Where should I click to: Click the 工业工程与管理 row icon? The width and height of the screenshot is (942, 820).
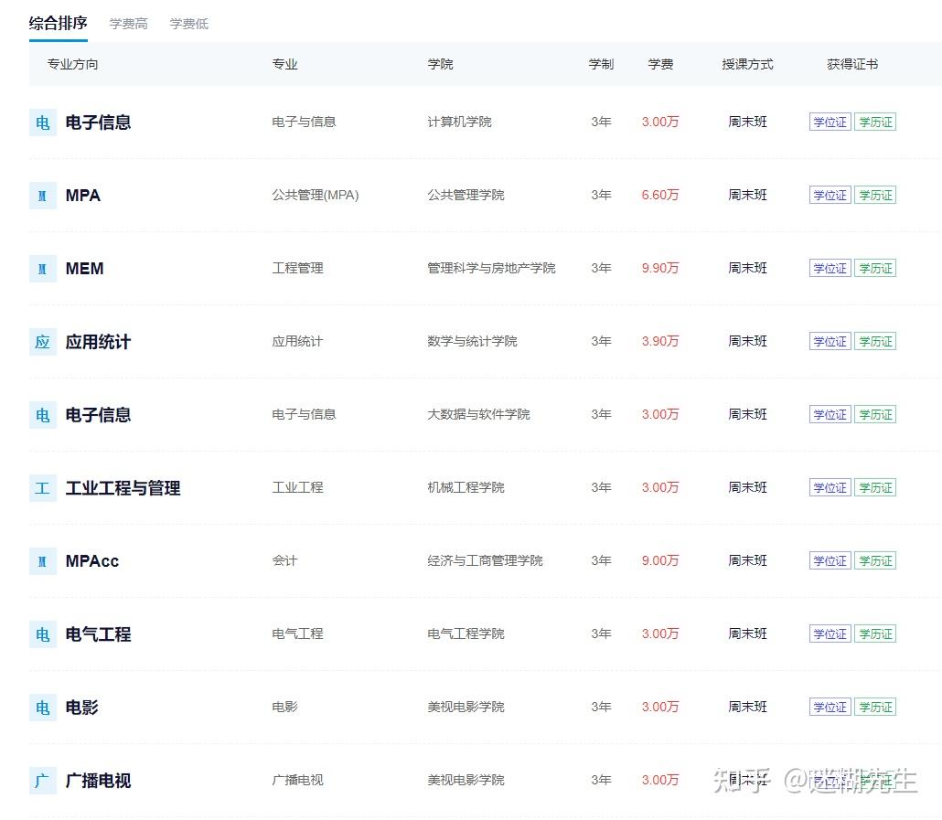42,488
